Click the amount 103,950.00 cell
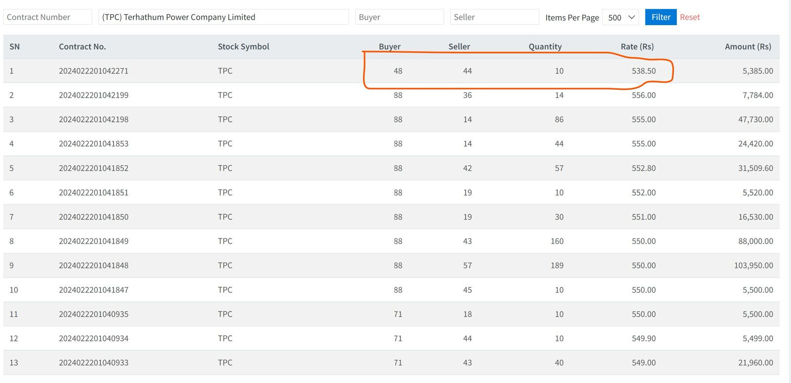Image resolution: width=791 pixels, height=383 pixels. tap(753, 265)
